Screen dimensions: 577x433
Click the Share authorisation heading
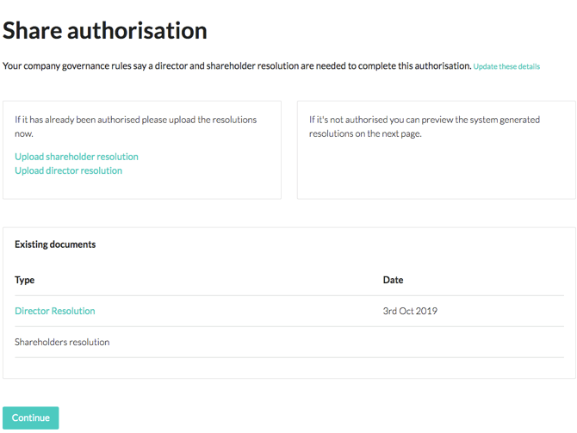(x=105, y=31)
